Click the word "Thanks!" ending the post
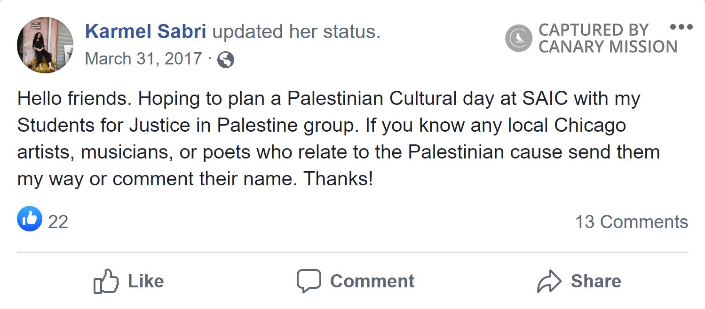 (338, 179)
